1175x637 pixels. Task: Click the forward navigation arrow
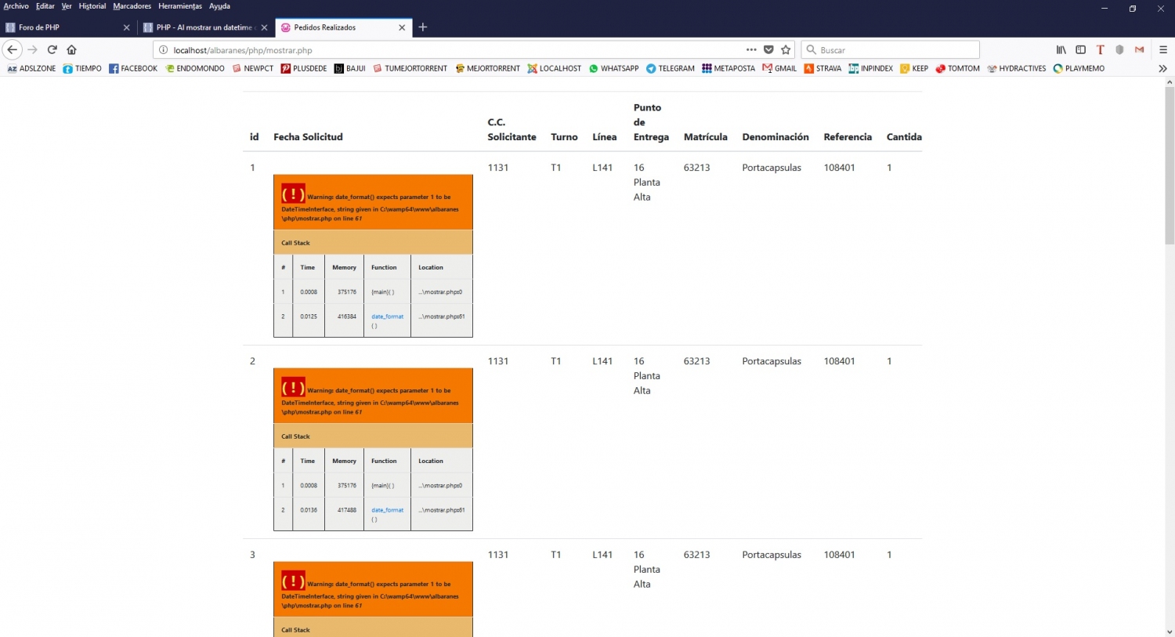tap(32, 49)
